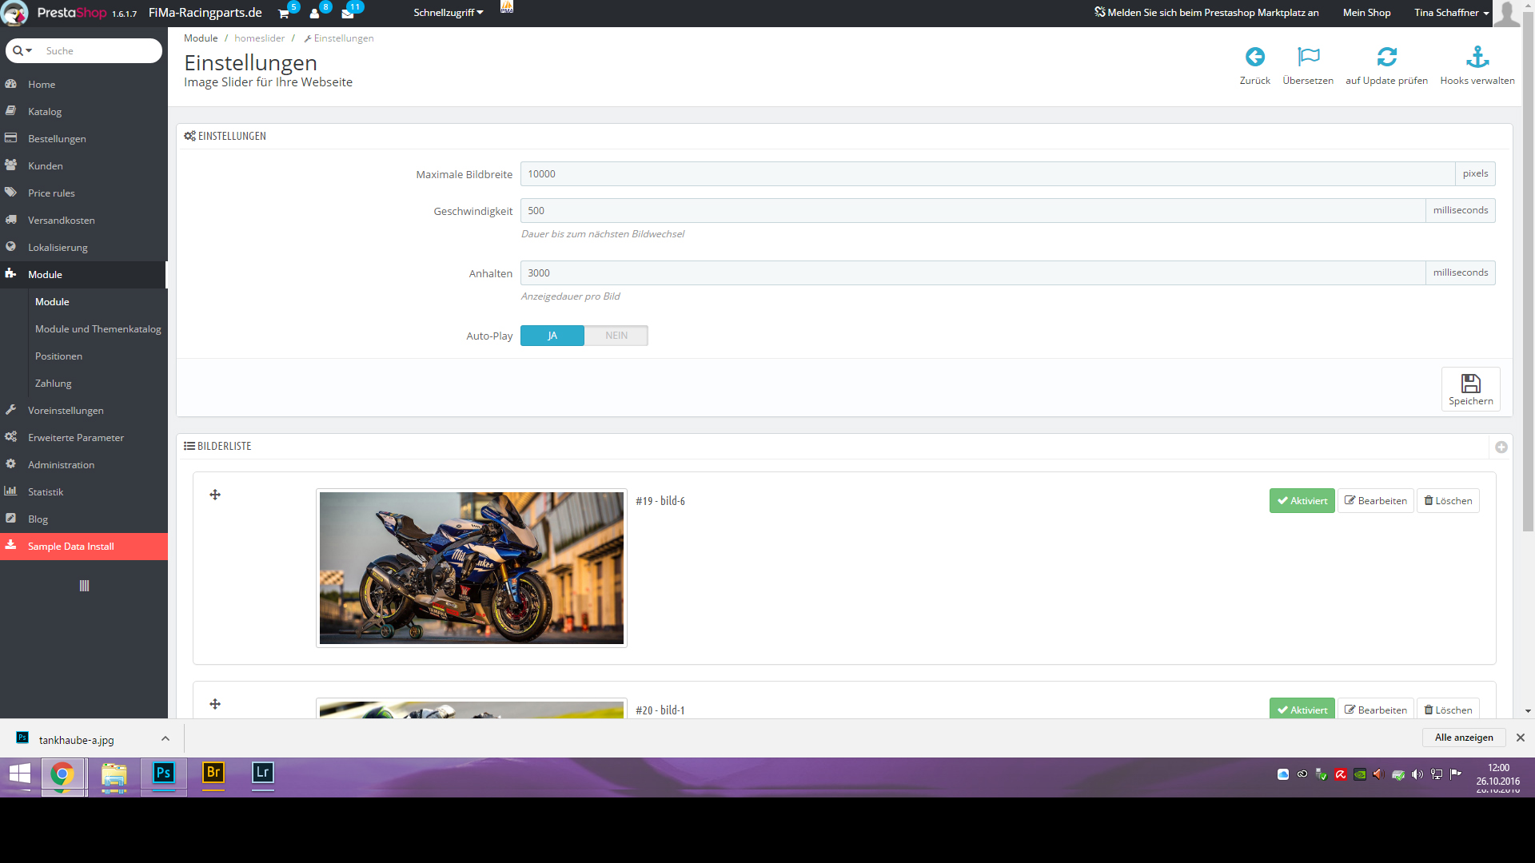Click the auf Update prüfen refresh icon

(1386, 58)
